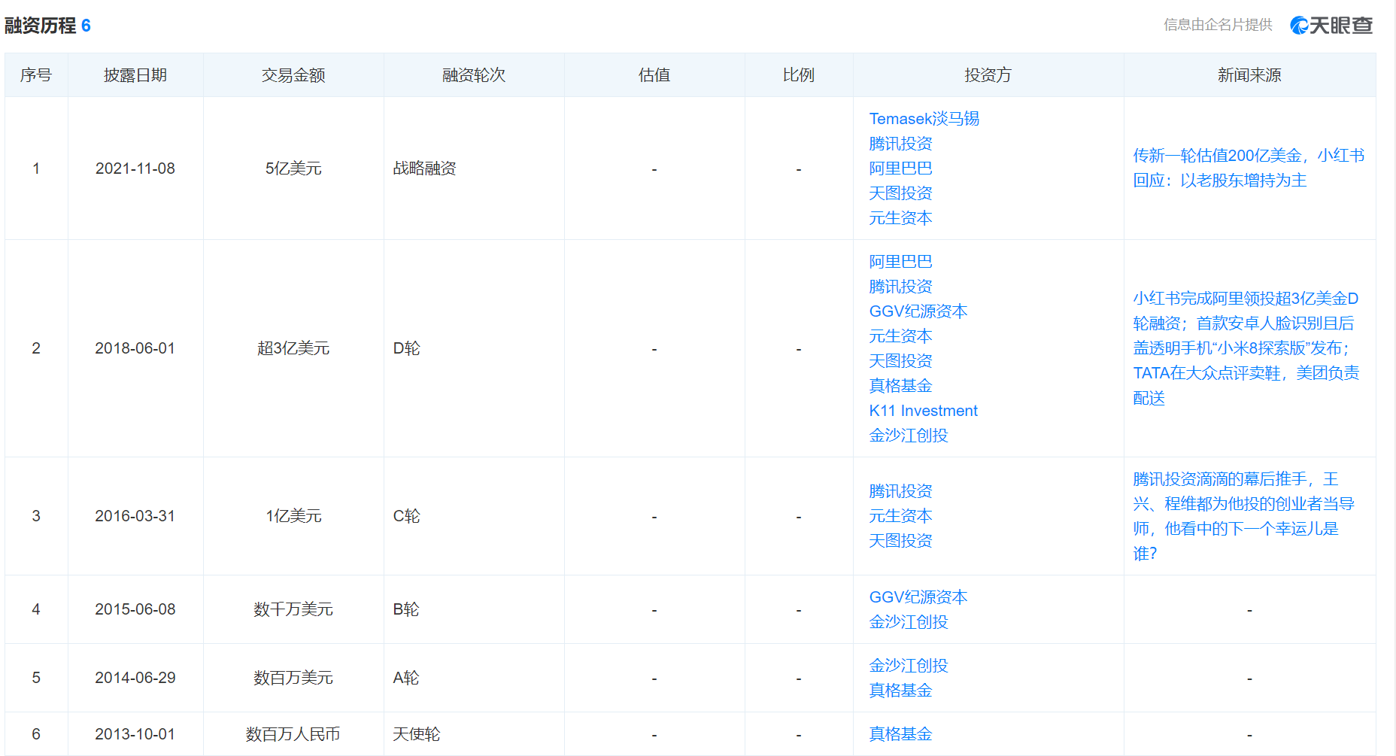The width and height of the screenshot is (1396, 756).
Task: Open the GGV纪源资本 link in D轮 row
Action: [x=918, y=311]
